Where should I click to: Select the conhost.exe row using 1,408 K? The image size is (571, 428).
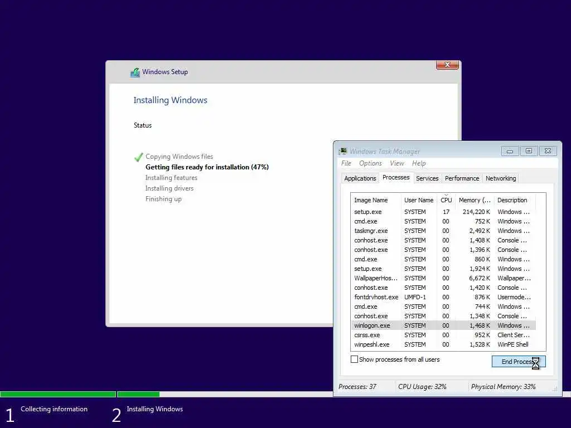coord(443,240)
